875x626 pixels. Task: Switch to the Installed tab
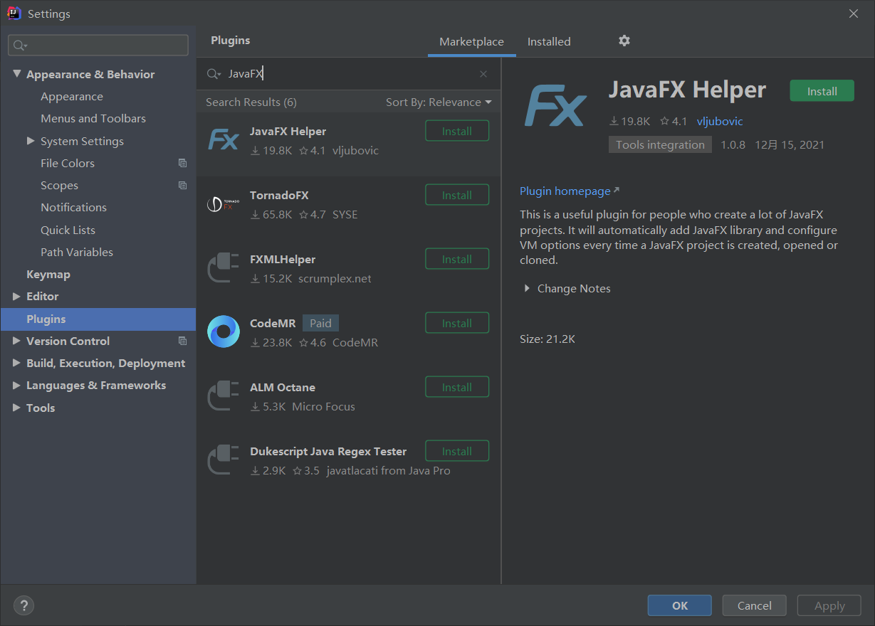(x=549, y=42)
